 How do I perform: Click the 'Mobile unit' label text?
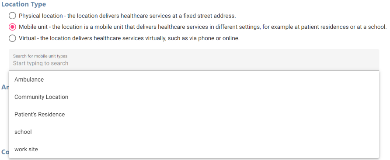[x=33, y=27]
